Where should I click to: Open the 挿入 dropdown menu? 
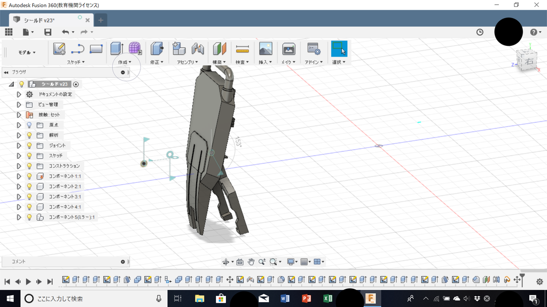pyautogui.click(x=265, y=62)
